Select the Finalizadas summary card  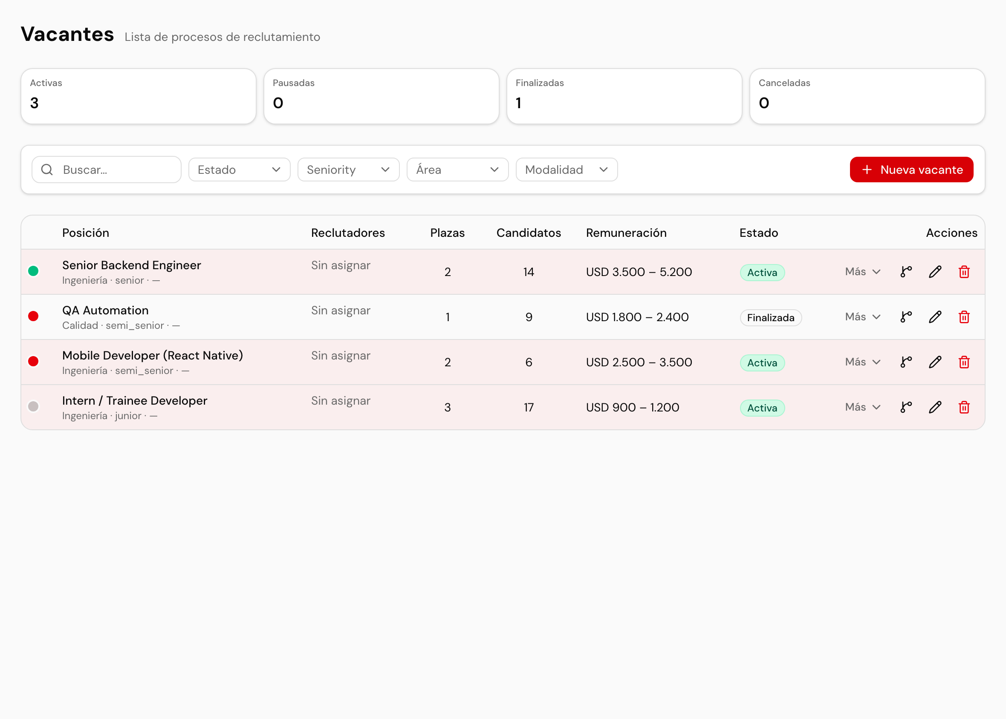tap(624, 96)
